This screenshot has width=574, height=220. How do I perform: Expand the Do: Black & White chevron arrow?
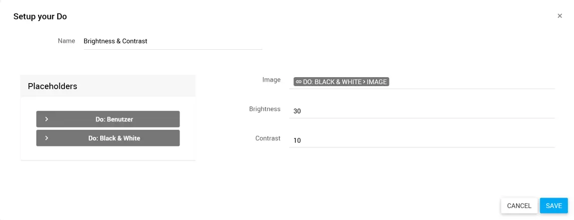tap(46, 138)
